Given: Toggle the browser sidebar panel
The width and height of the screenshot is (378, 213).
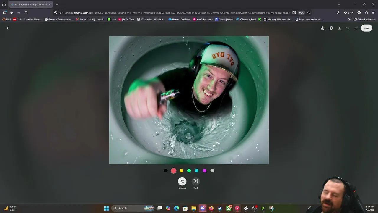Looking at the screenshot, I should [x=5, y=13].
